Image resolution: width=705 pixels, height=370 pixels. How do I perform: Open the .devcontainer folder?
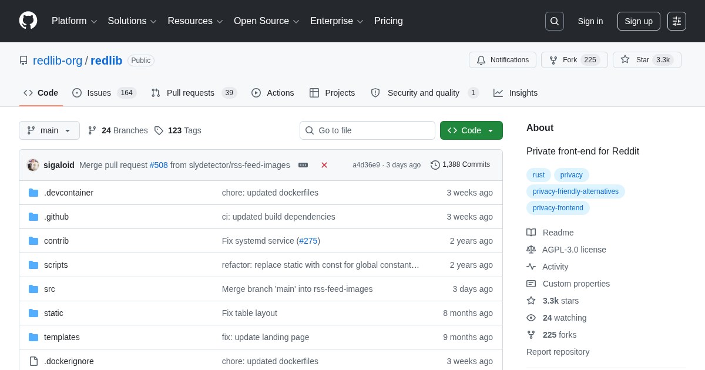[69, 193]
